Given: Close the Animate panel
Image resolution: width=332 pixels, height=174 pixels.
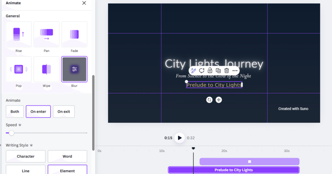Looking at the screenshot, I should tap(84, 3).
